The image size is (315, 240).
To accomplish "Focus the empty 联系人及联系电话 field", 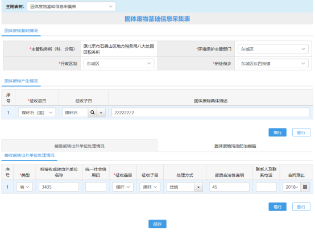I will pos(266,187).
